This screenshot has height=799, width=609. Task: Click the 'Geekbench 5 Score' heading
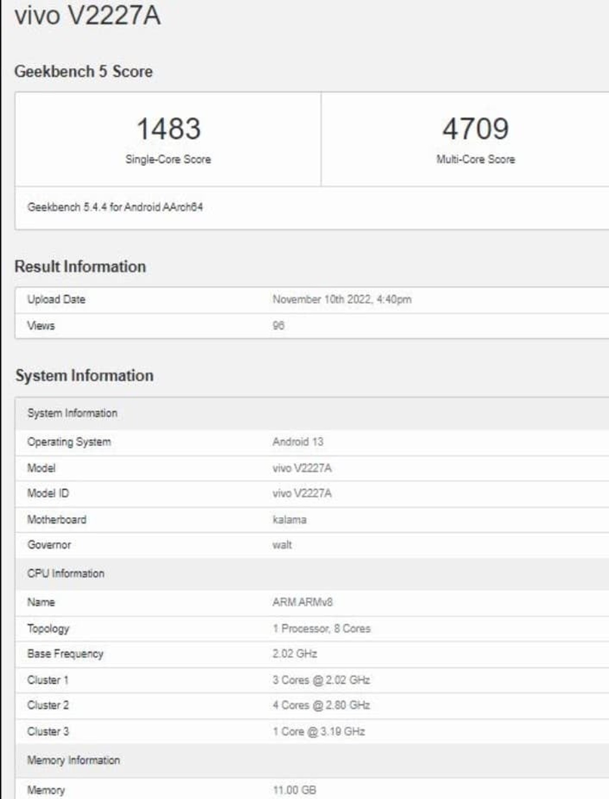(x=84, y=71)
